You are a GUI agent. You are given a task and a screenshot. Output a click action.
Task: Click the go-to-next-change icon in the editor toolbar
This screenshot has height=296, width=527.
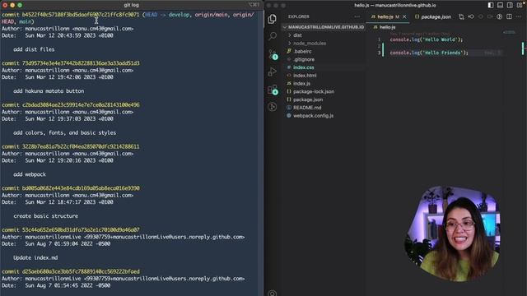(x=490, y=16)
